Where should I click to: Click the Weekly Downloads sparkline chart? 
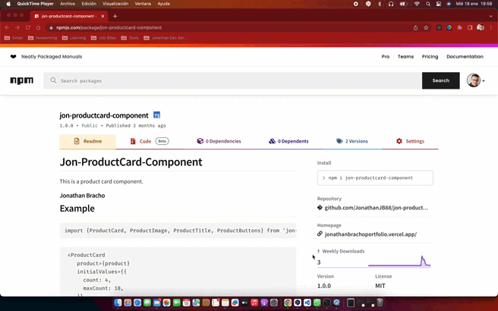(x=399, y=261)
